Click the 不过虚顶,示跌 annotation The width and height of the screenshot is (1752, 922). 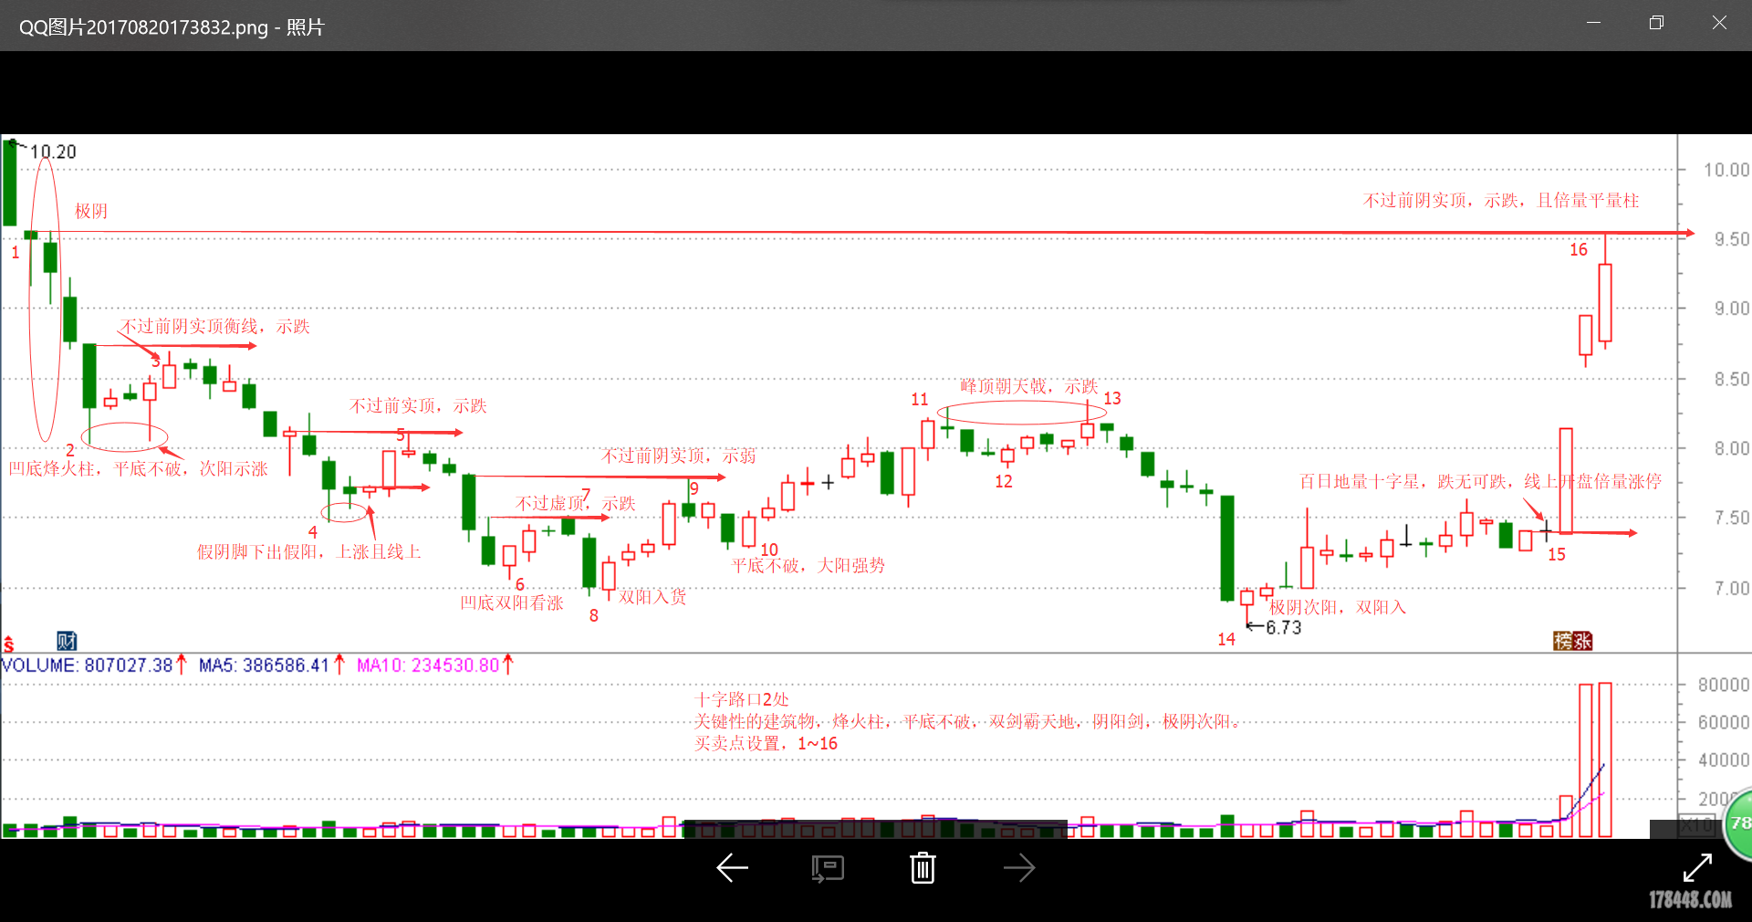(x=575, y=502)
